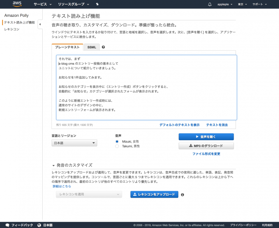
Task: Open the 日本語 language and region dropdown
Action: coord(75,143)
